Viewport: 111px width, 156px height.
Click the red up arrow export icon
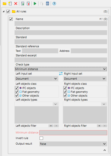tap(28, 4)
